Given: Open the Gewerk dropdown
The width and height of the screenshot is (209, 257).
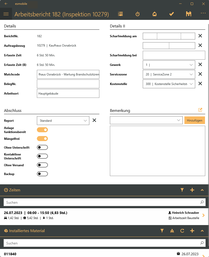Looking at the screenshot, I should click(x=169, y=65).
